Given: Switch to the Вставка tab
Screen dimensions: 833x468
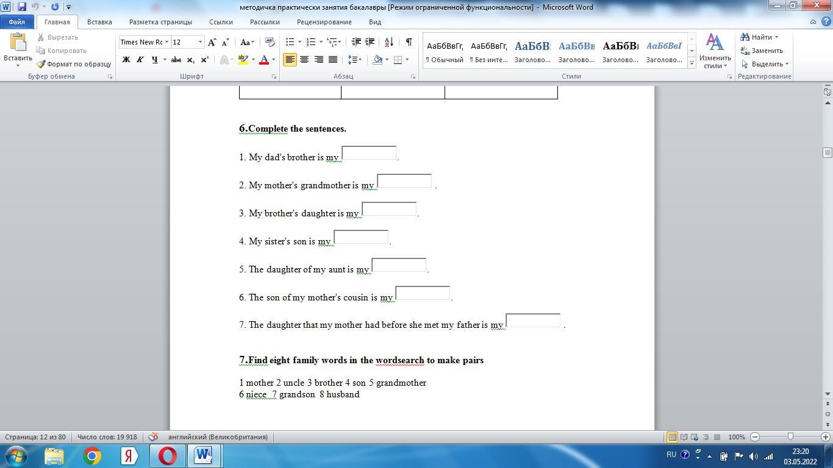Looking at the screenshot, I should click(99, 22).
